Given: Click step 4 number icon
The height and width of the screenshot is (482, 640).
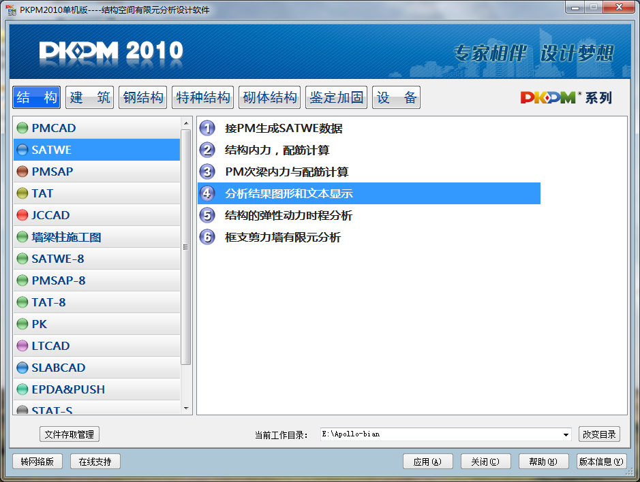Looking at the screenshot, I should click(207, 193).
